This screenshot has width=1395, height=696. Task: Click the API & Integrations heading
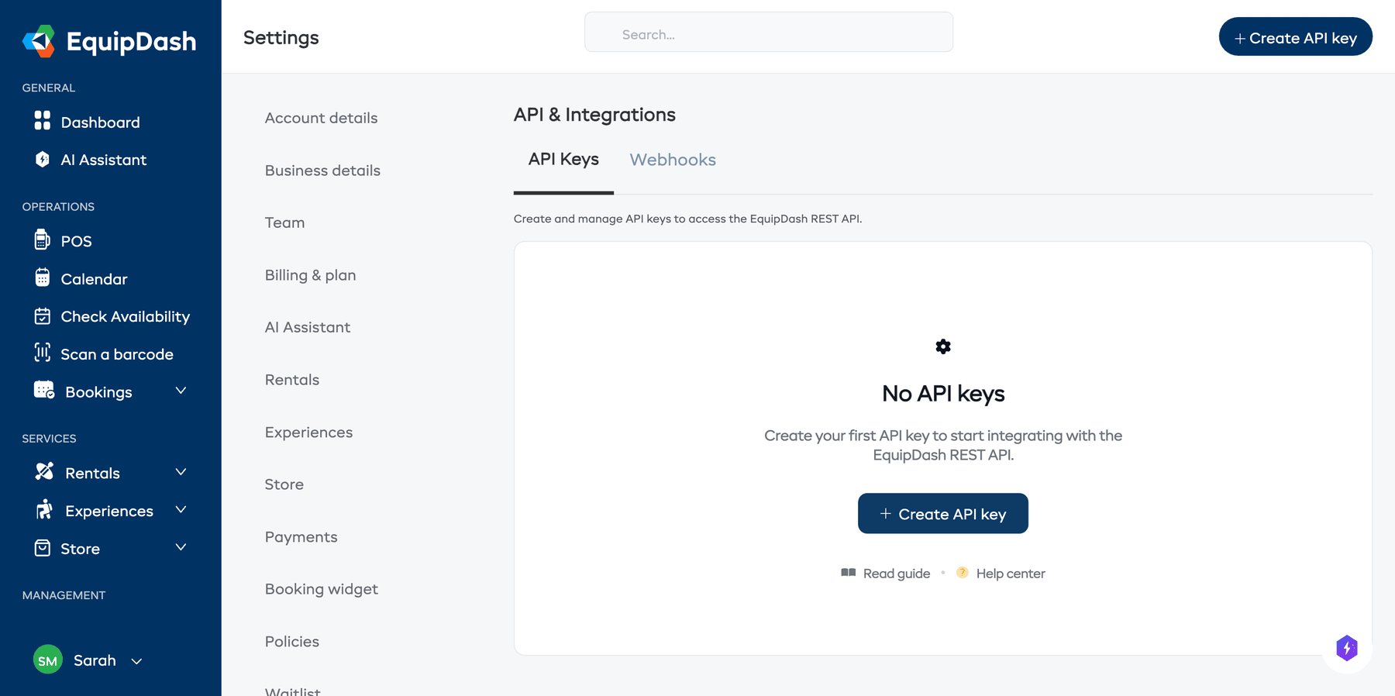tap(594, 115)
